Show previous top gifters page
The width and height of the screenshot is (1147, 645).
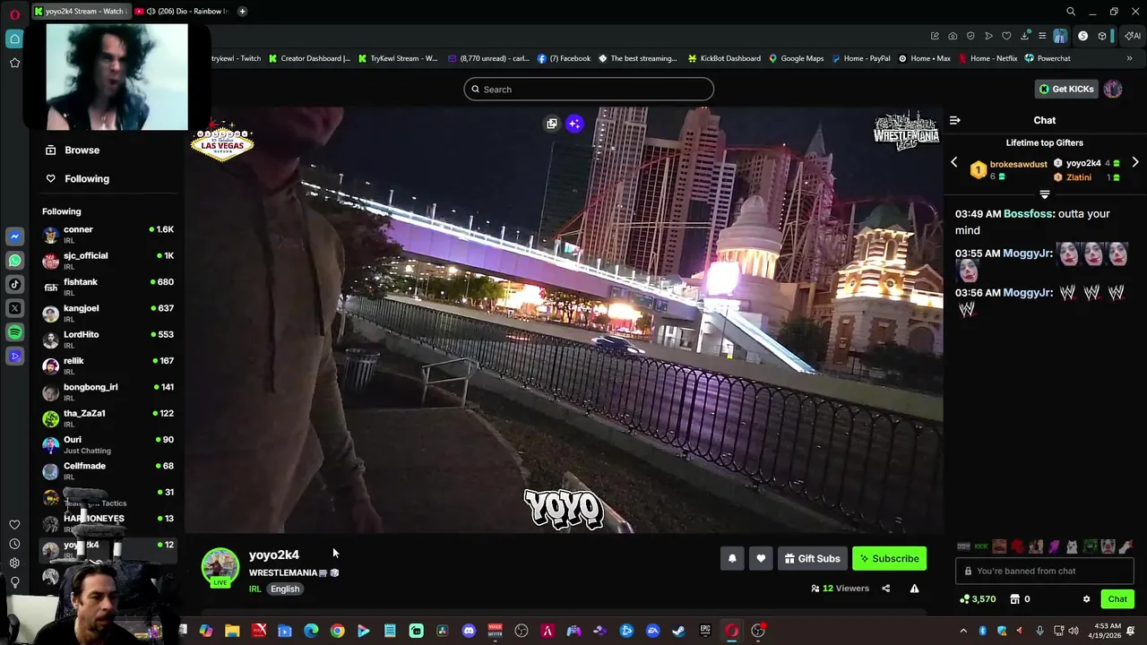click(x=953, y=163)
